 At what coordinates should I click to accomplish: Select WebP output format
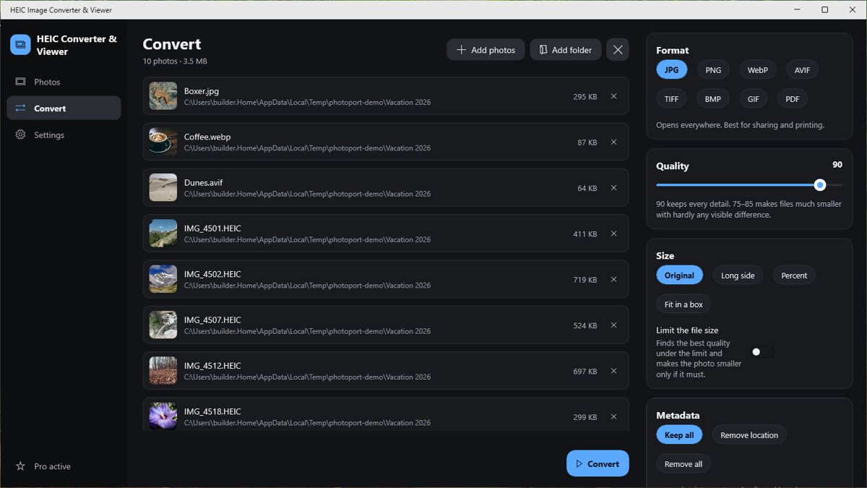(758, 70)
